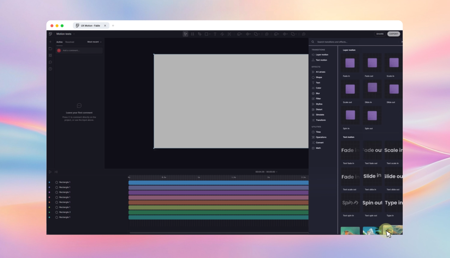Select the UX Motion - Fable browser tab
Image resolution: width=450 pixels, height=258 pixels.
tap(91, 26)
